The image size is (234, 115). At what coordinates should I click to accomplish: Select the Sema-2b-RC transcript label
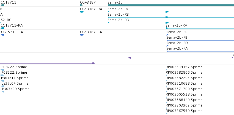[x=118, y=9]
